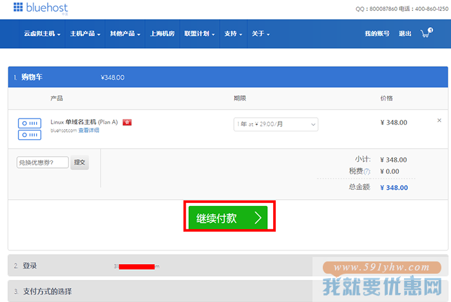The height and width of the screenshot is (302, 451).
Task: Click the 价格 column header
Action: [x=387, y=99]
